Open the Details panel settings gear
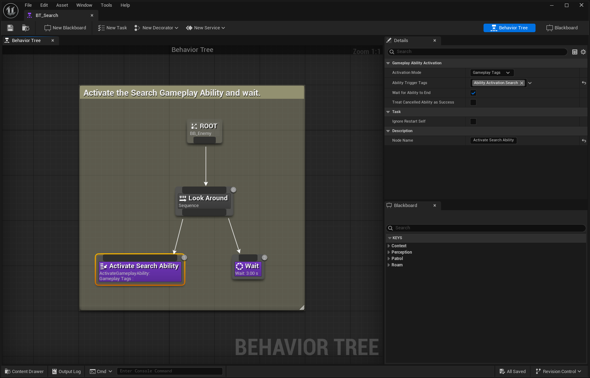Viewport: 590px width, 378px height. 583,52
